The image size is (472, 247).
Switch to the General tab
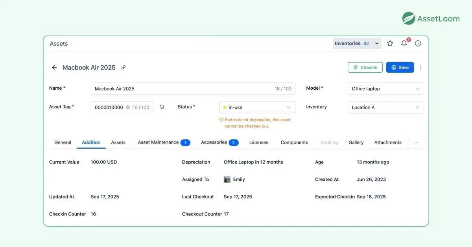pyautogui.click(x=63, y=142)
